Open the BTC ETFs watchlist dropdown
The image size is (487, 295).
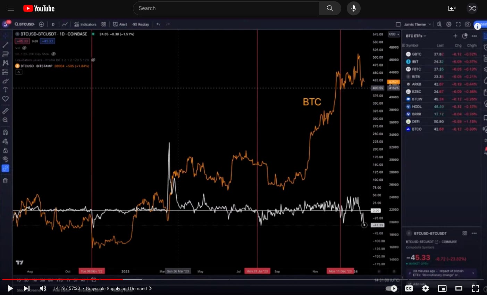[x=416, y=36]
